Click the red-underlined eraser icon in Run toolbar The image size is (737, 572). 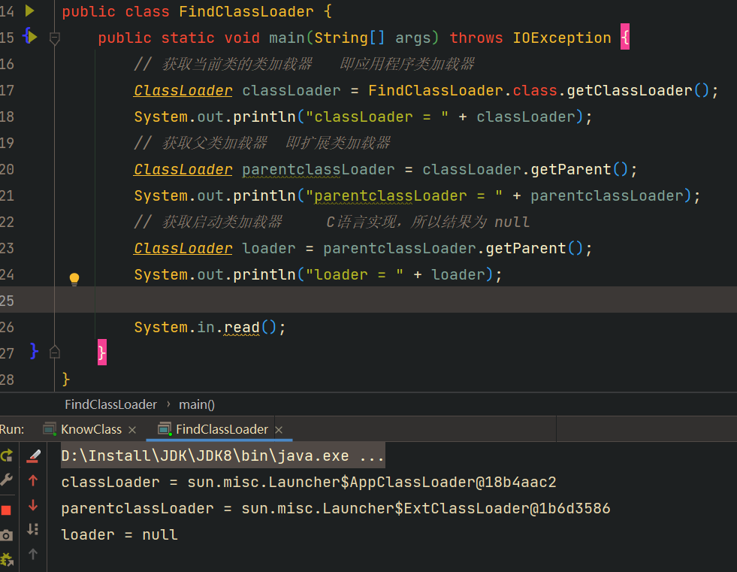(x=33, y=455)
